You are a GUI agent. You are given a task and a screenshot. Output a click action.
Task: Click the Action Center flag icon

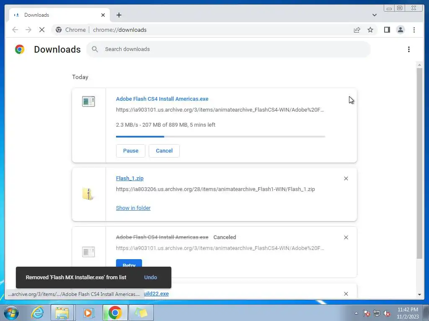point(367,313)
